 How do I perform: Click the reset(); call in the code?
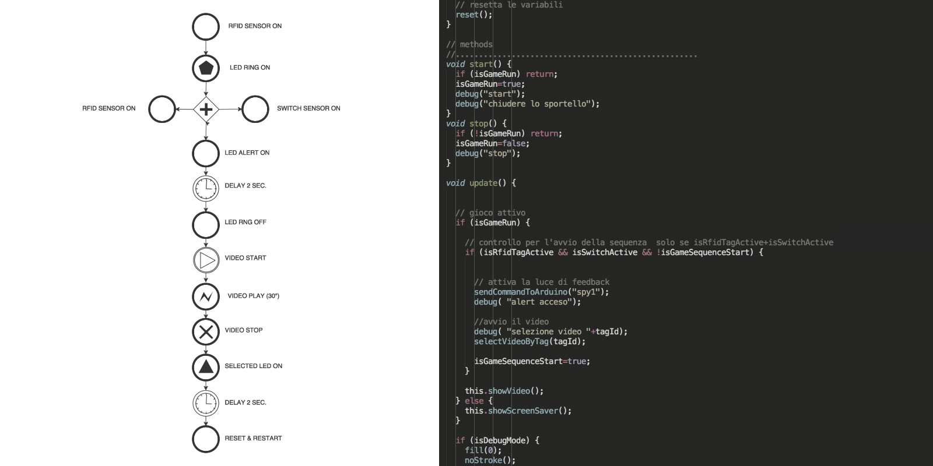pyautogui.click(x=474, y=15)
